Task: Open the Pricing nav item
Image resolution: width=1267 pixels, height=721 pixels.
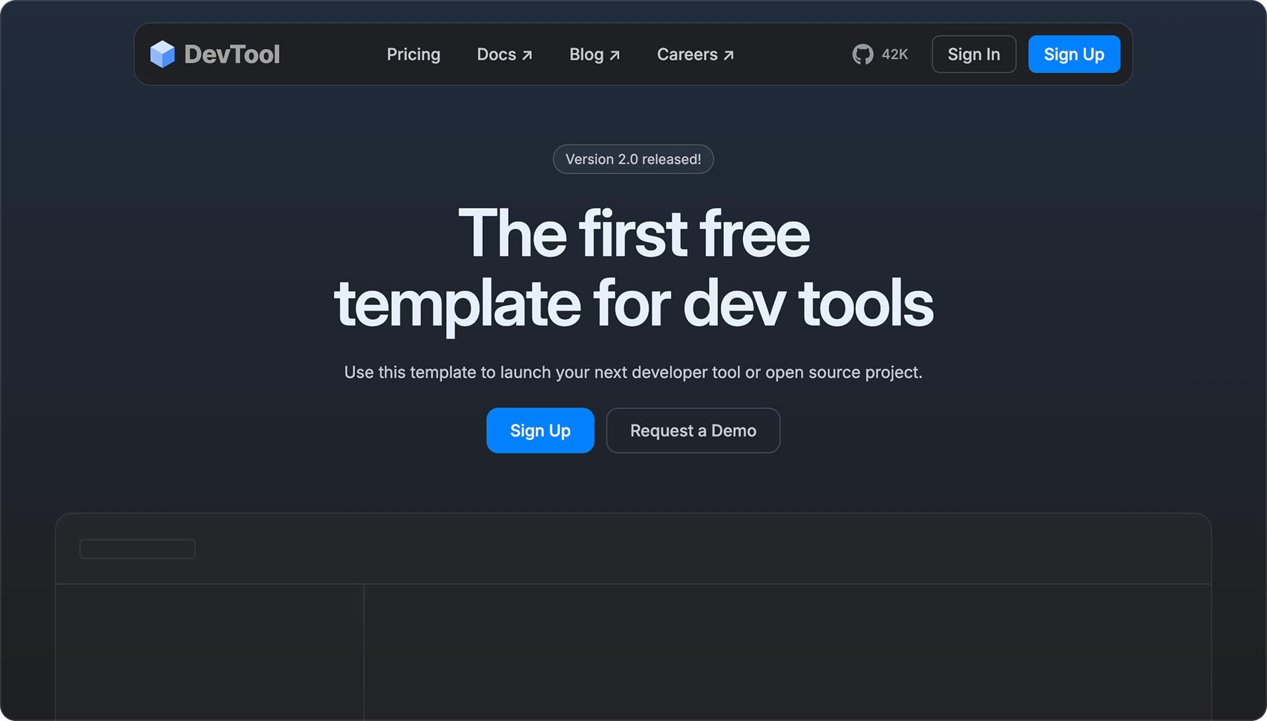Action: point(413,54)
